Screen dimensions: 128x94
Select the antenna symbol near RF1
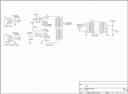79,29
